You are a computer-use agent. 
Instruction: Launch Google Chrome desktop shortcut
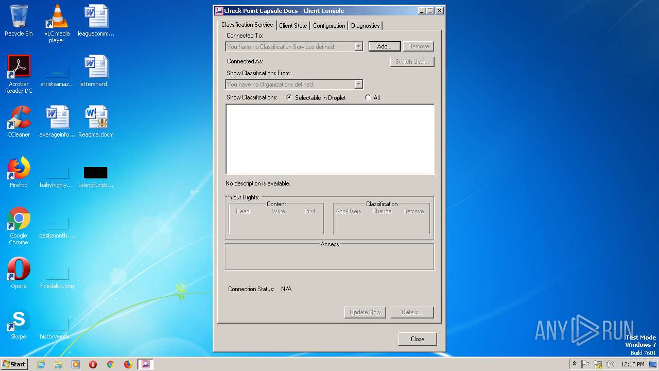point(19,226)
